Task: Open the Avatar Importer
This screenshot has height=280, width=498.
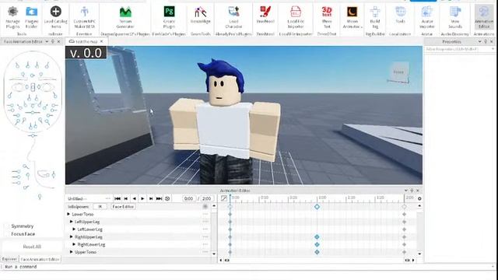Action: point(427,17)
